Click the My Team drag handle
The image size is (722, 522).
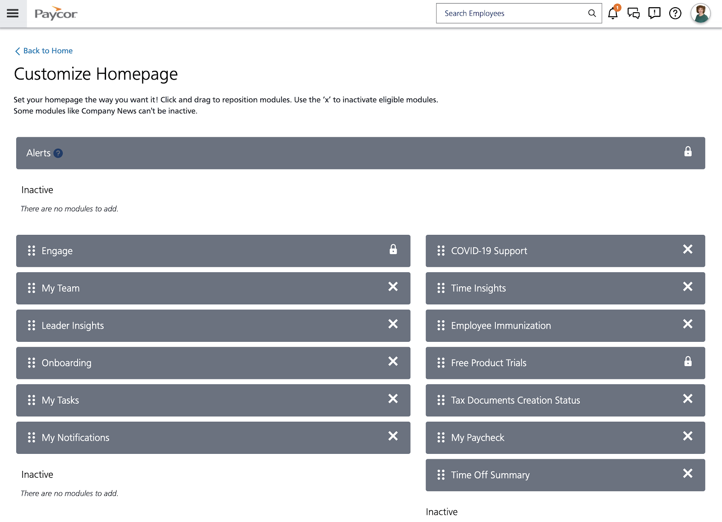tap(32, 288)
